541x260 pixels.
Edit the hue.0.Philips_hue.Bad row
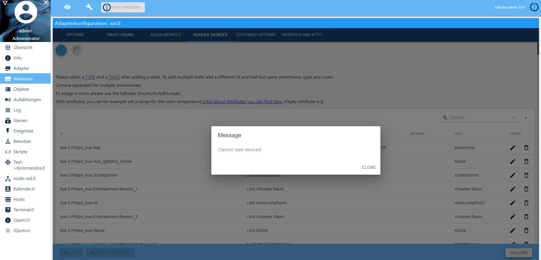[x=513, y=148]
